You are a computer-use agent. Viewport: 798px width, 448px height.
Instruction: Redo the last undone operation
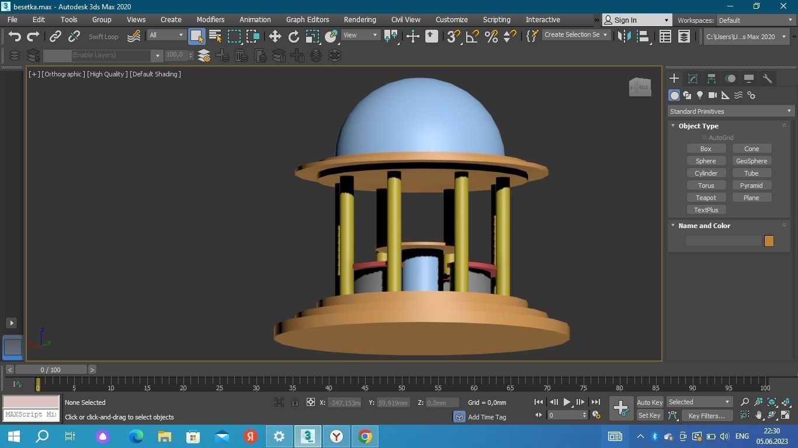pyautogui.click(x=33, y=36)
